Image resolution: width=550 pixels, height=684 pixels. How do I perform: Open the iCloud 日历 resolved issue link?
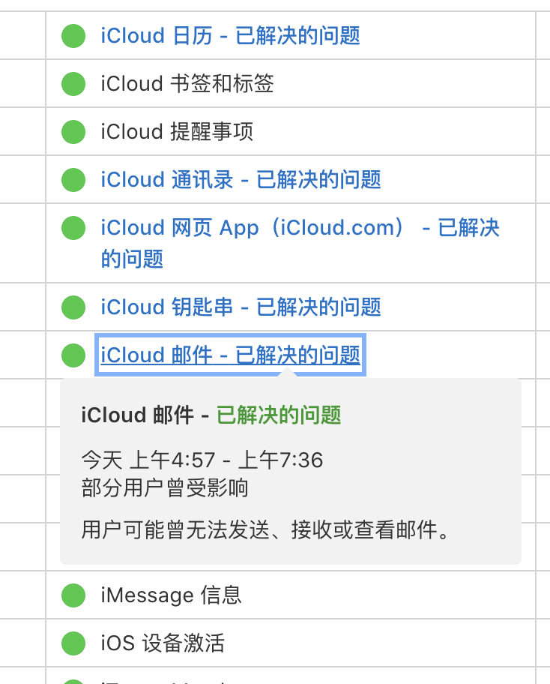click(230, 35)
